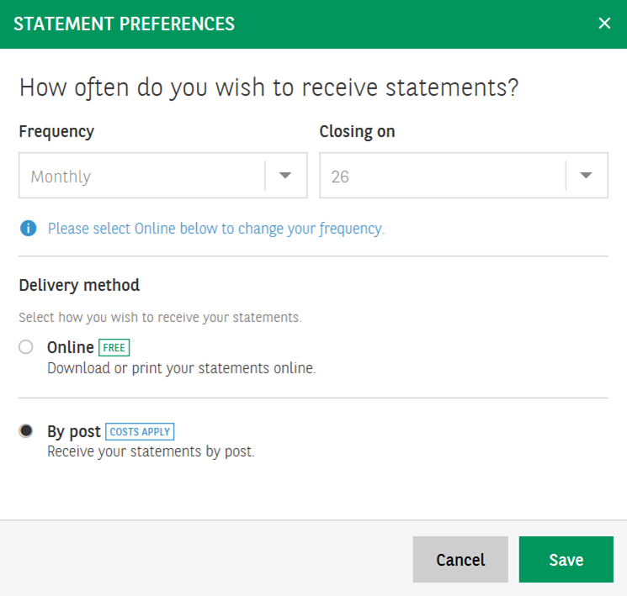Viewport: 627px width, 596px height.
Task: Click the COSTS APPLY badge
Action: click(140, 432)
